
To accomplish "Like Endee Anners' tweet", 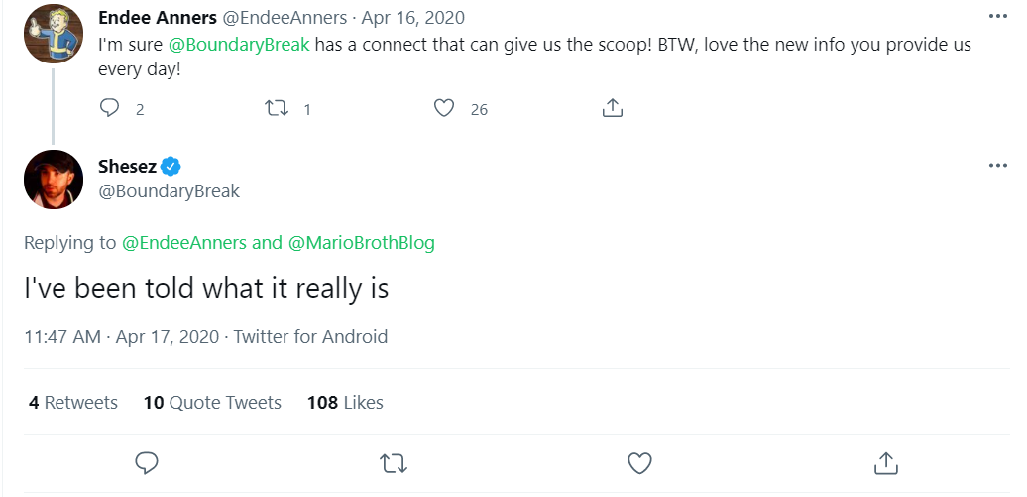I will [444, 107].
